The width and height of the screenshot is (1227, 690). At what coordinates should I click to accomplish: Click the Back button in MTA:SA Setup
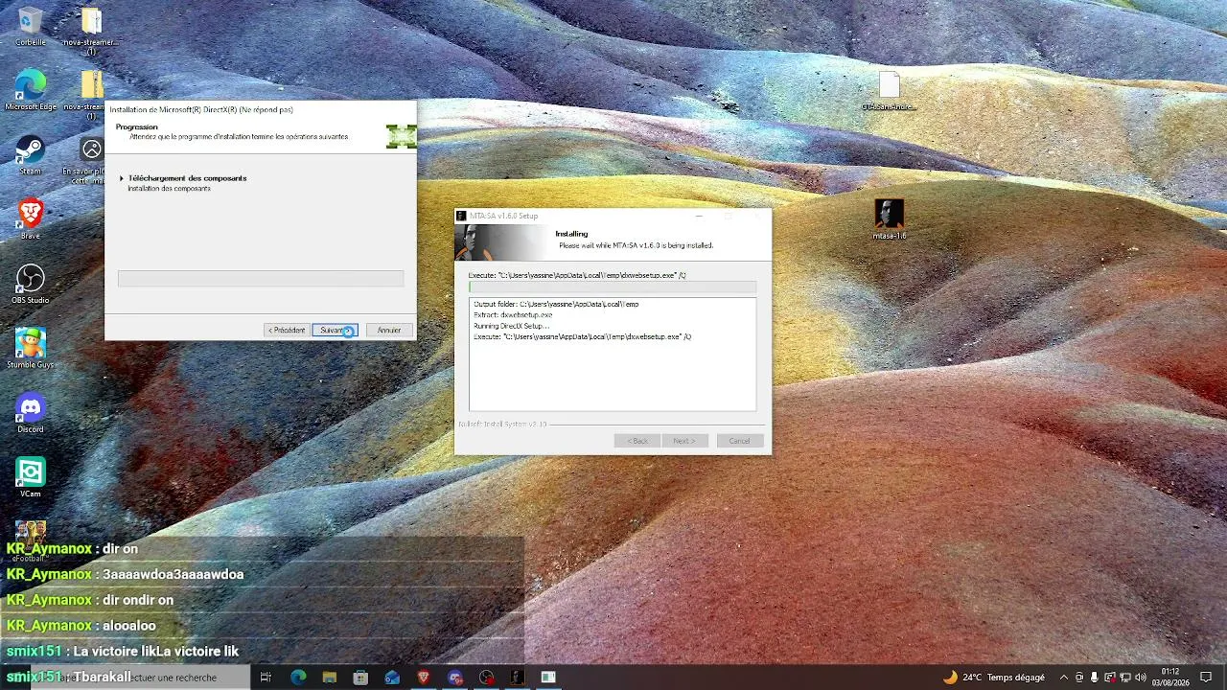637,441
